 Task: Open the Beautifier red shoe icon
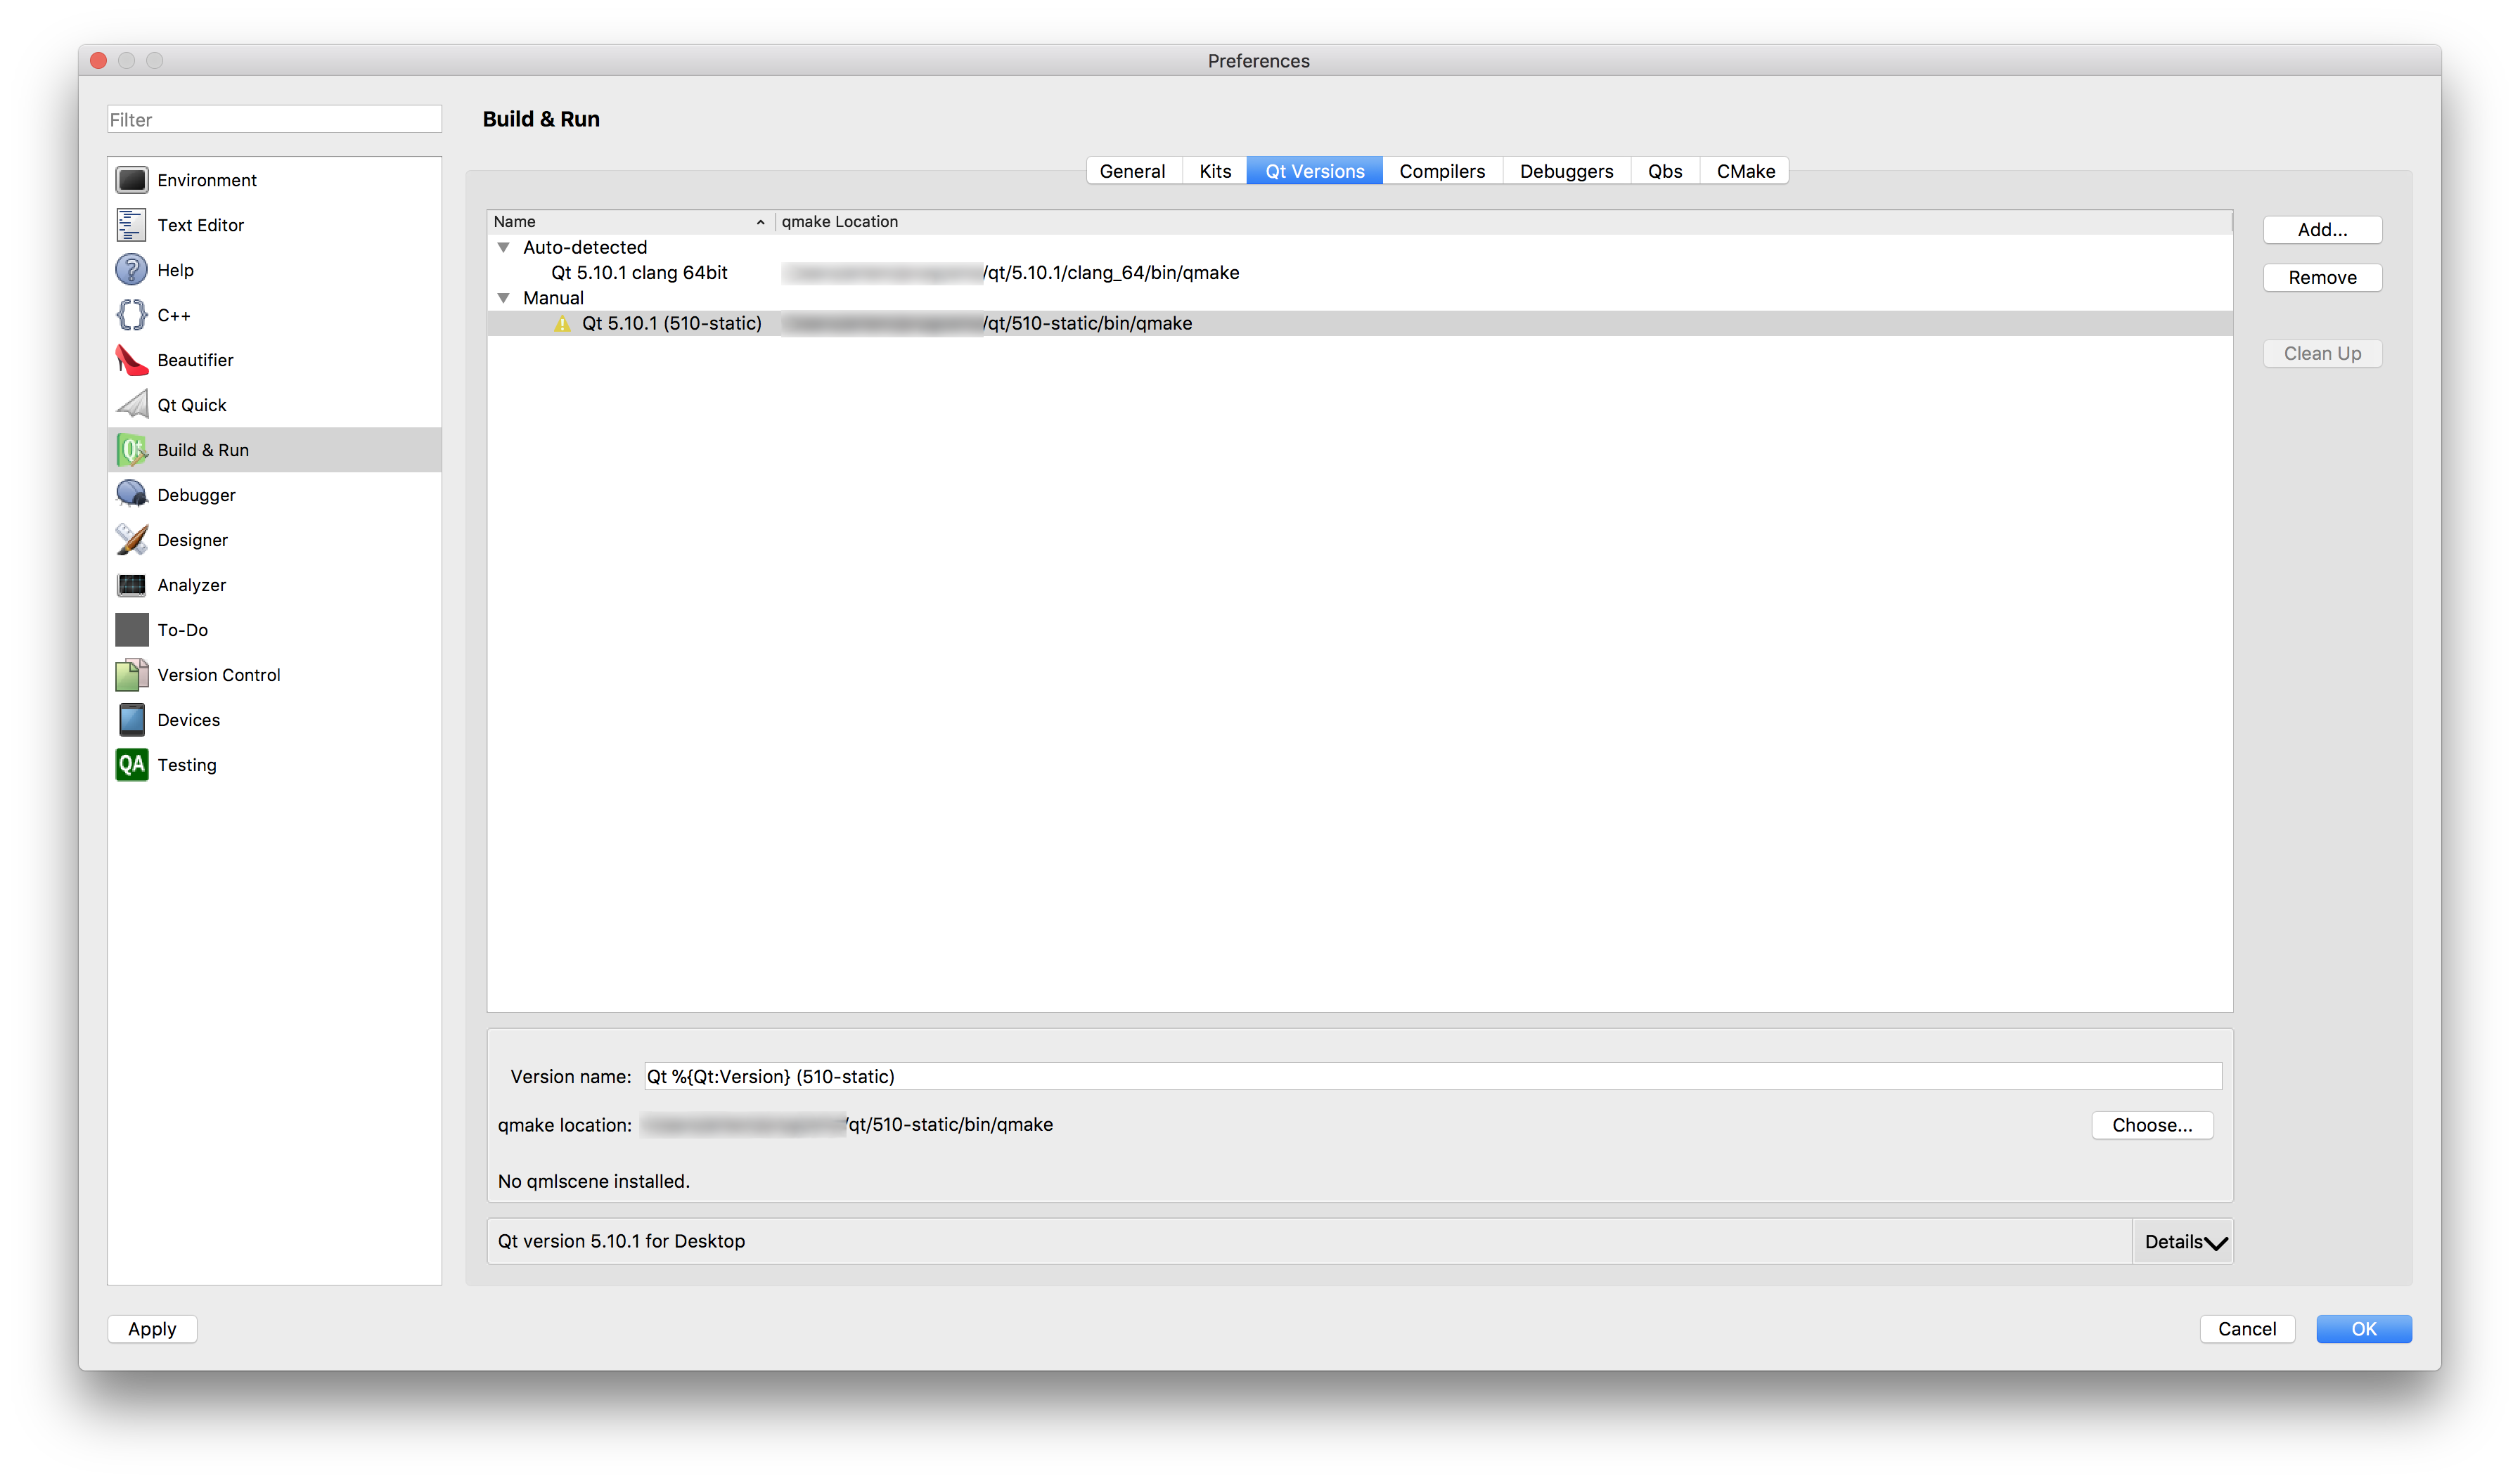(131, 360)
